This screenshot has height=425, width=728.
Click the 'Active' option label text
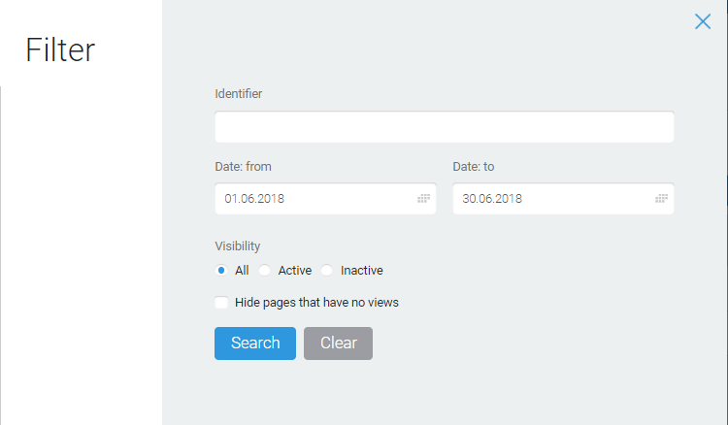(x=295, y=270)
